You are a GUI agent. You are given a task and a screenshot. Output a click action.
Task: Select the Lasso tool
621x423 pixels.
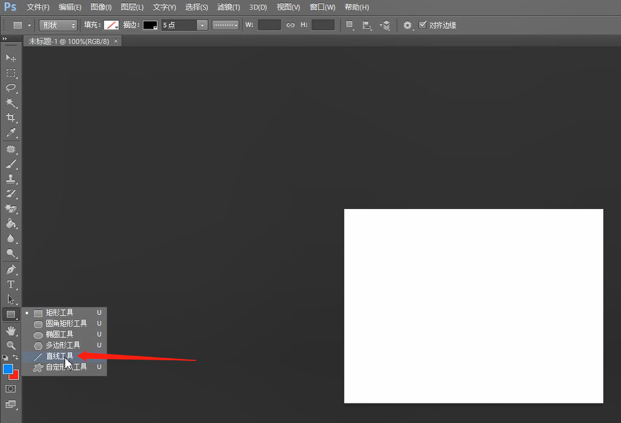click(x=11, y=88)
